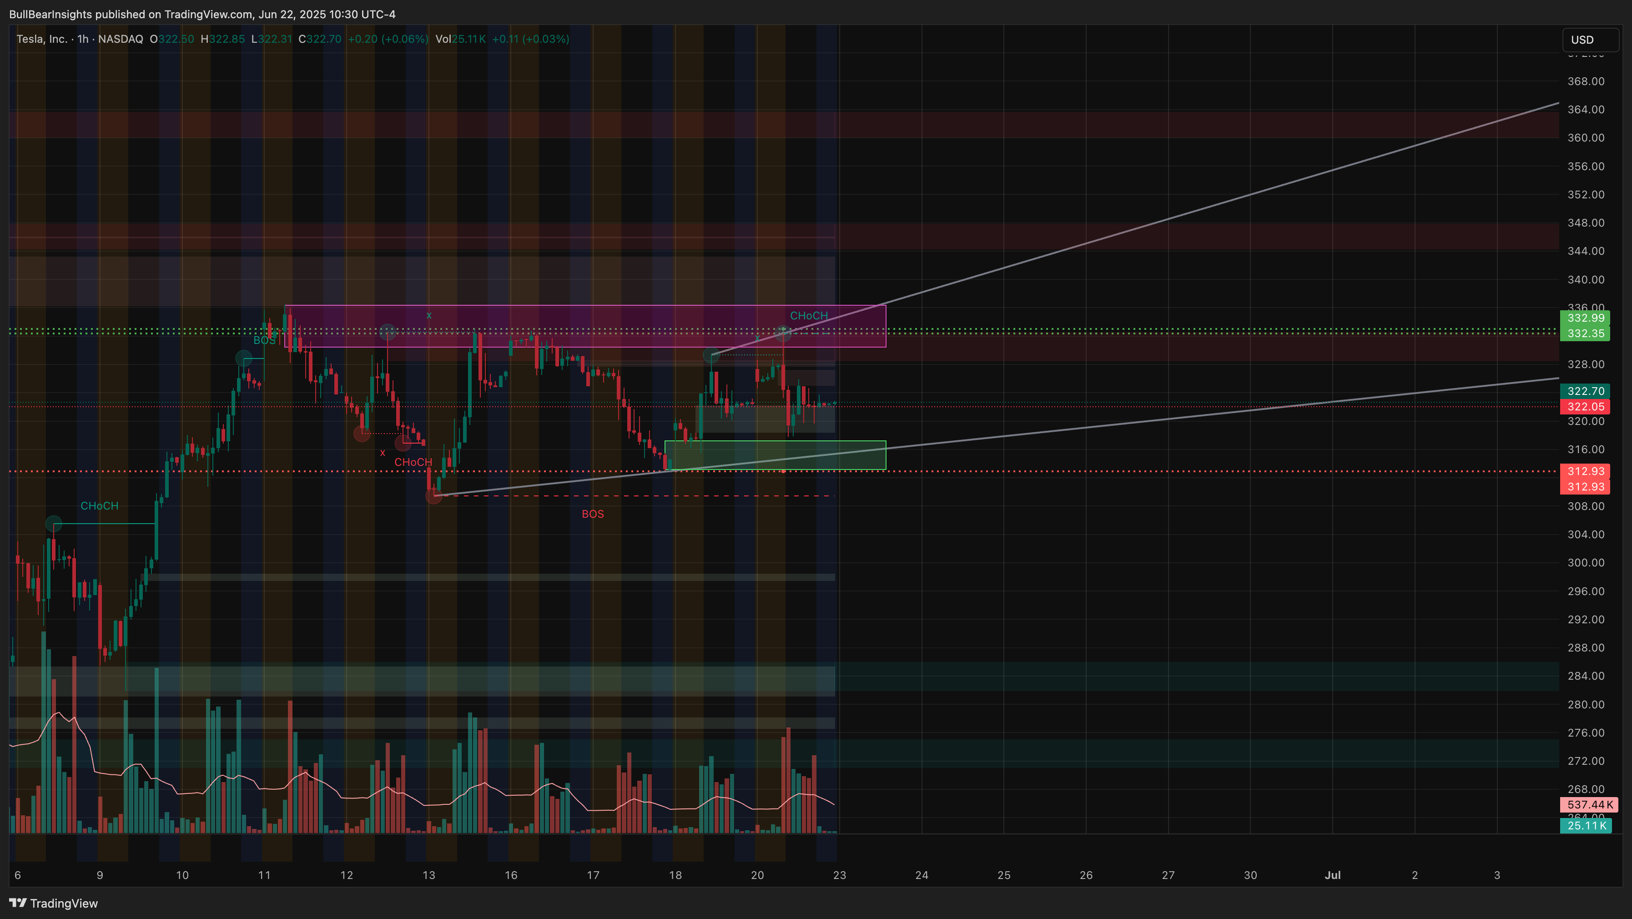Click the teal CHoCH label inside magenta zone
This screenshot has width=1632, height=919.
click(x=809, y=316)
